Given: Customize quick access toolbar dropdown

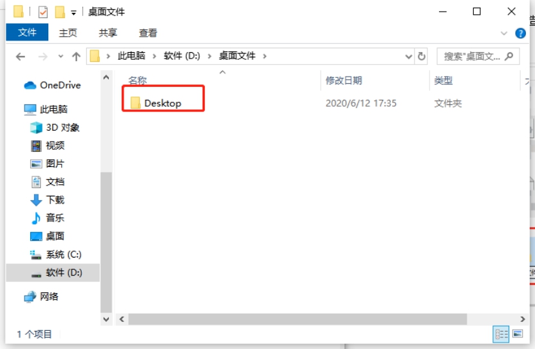Looking at the screenshot, I should tap(73, 13).
